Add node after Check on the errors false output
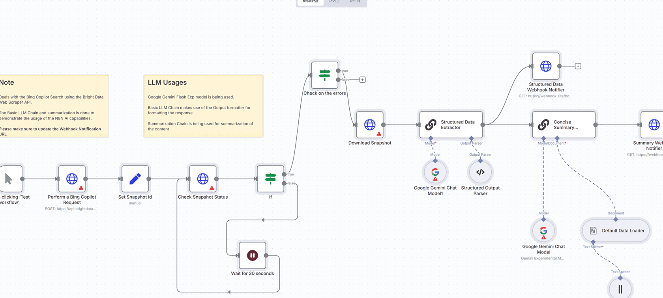Viewport: 663px width, 298px height. click(x=363, y=80)
